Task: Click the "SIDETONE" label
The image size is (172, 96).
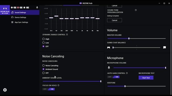Action: click(111, 83)
